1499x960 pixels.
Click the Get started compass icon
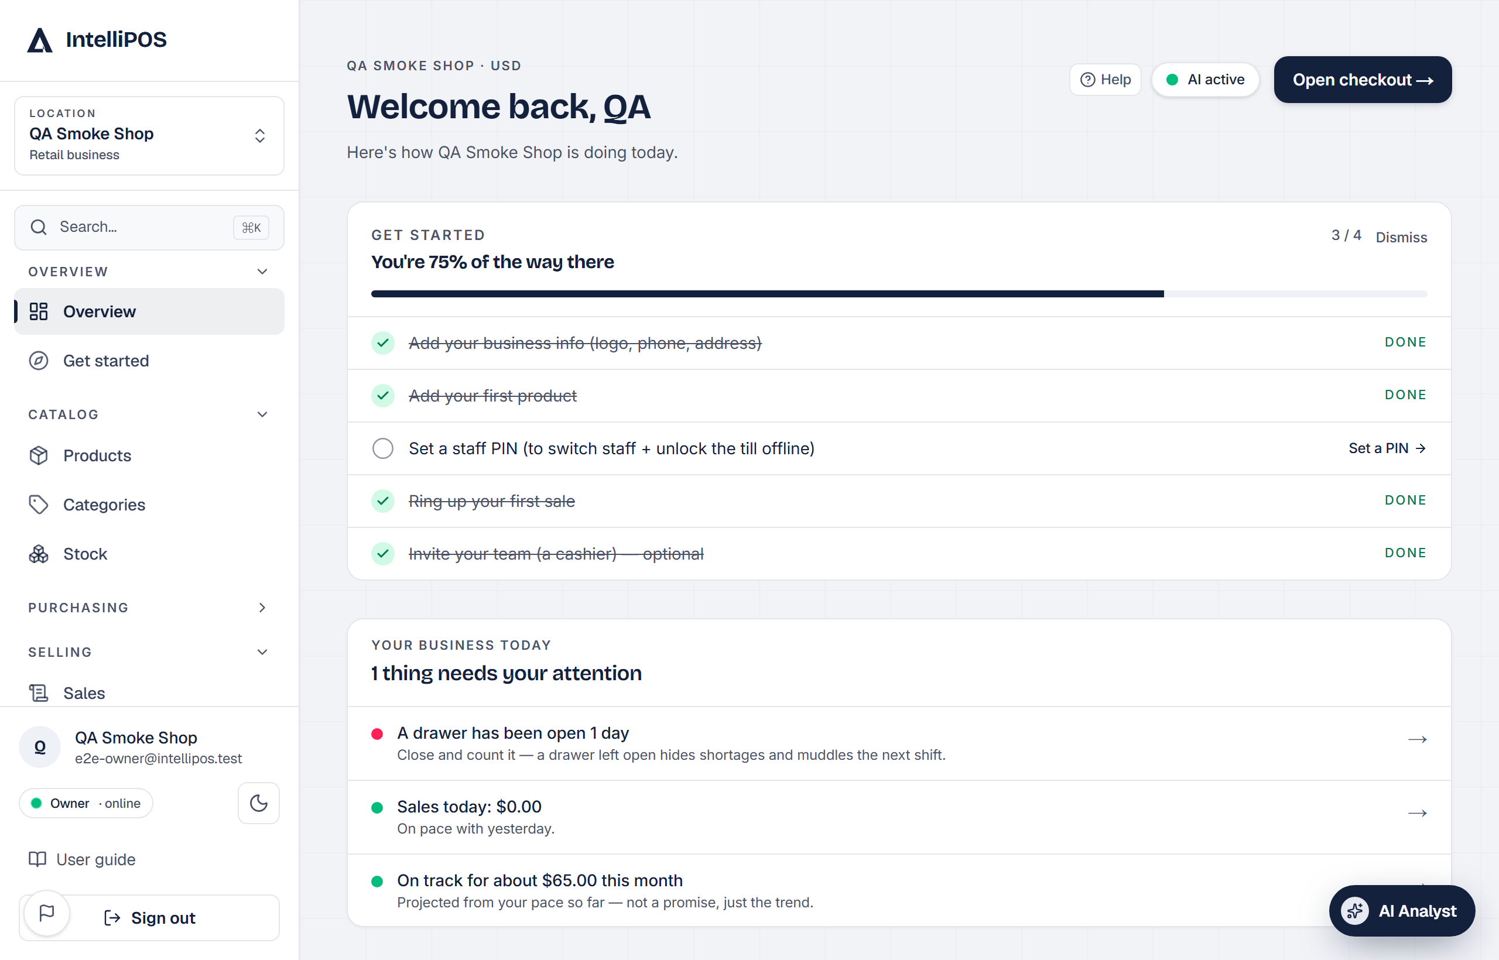click(39, 361)
